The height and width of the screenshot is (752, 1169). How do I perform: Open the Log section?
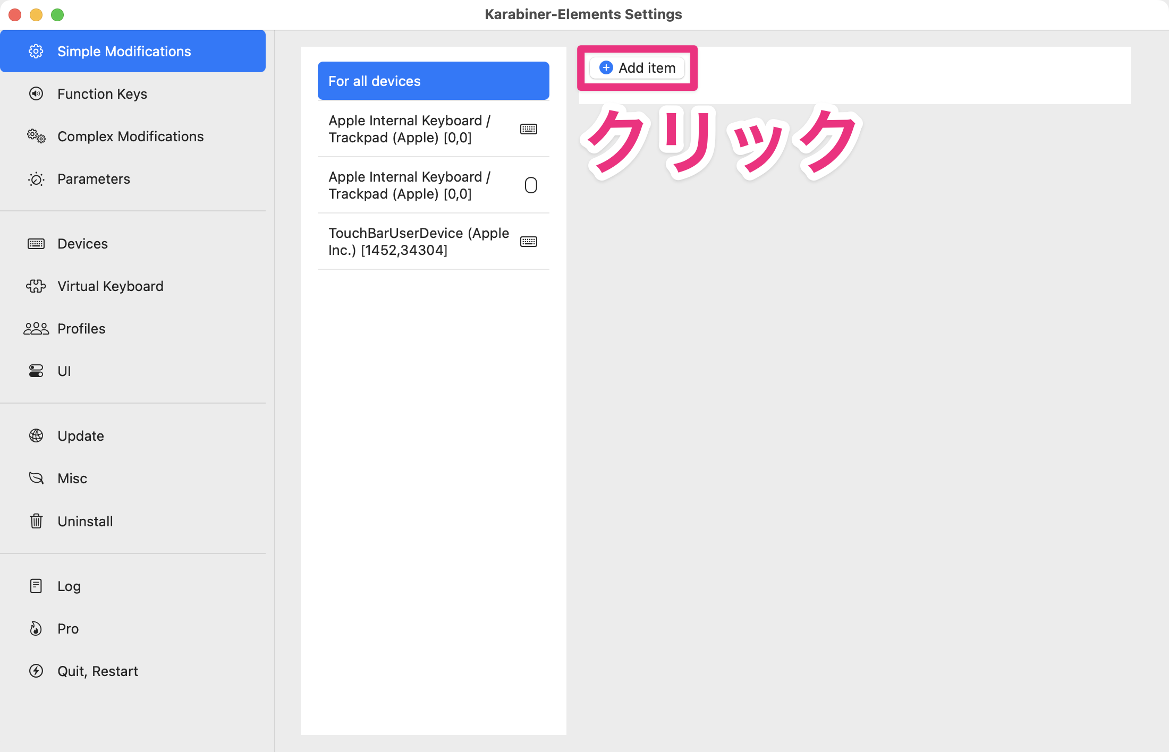69,586
